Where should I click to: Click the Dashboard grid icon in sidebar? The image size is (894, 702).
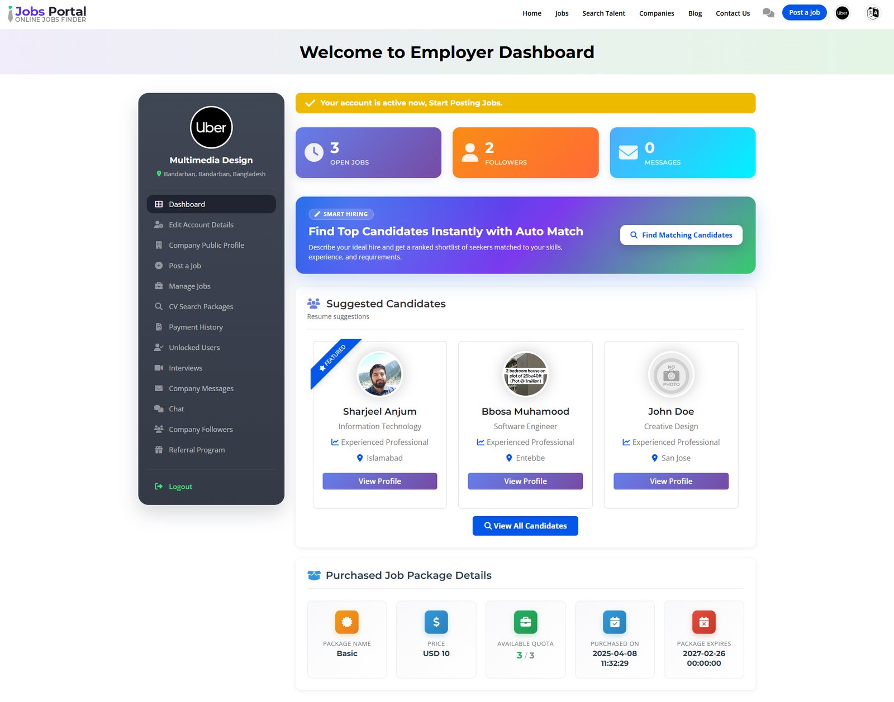click(x=159, y=204)
